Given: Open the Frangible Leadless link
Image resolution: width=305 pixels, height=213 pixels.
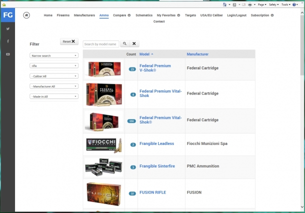Looking at the screenshot, I should tap(157, 143).
